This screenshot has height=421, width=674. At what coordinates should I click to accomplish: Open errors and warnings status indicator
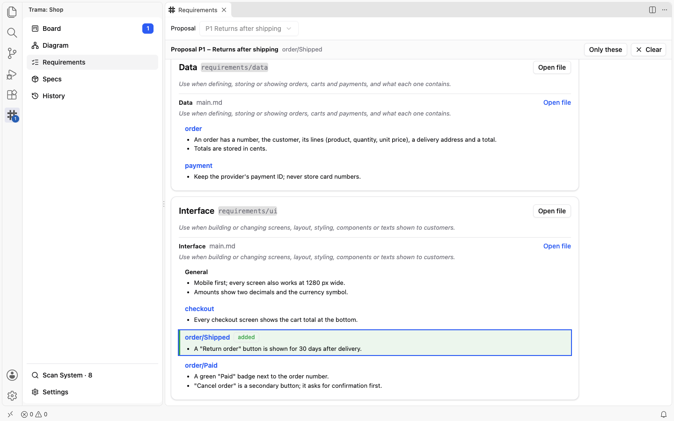34,414
